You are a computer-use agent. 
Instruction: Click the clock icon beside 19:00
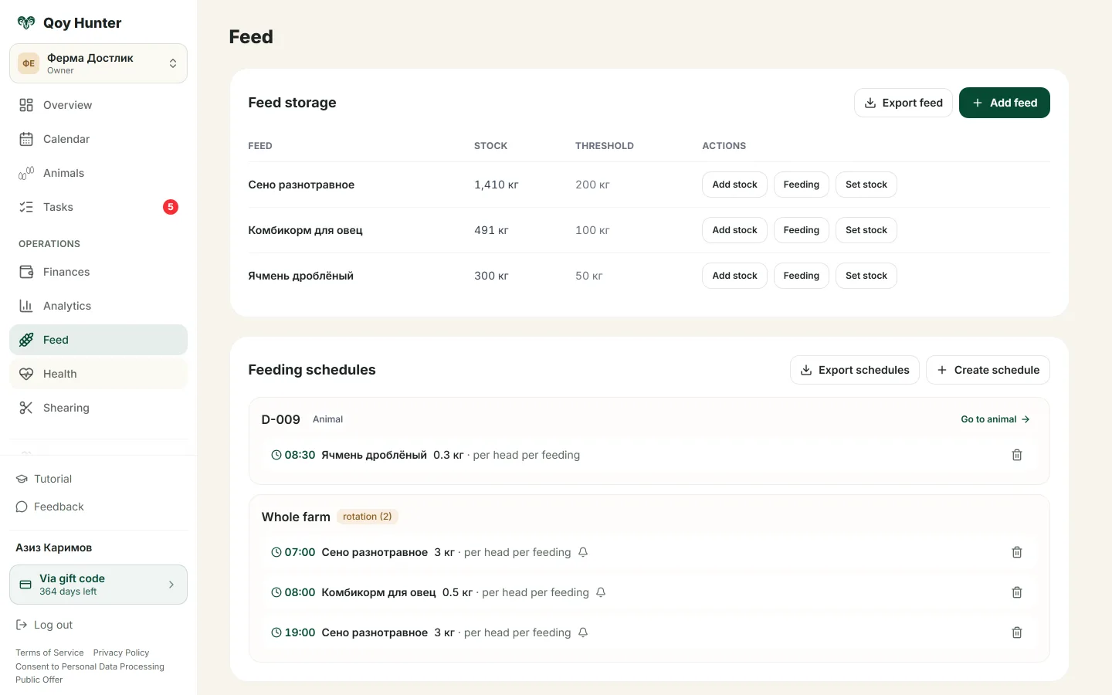point(276,632)
